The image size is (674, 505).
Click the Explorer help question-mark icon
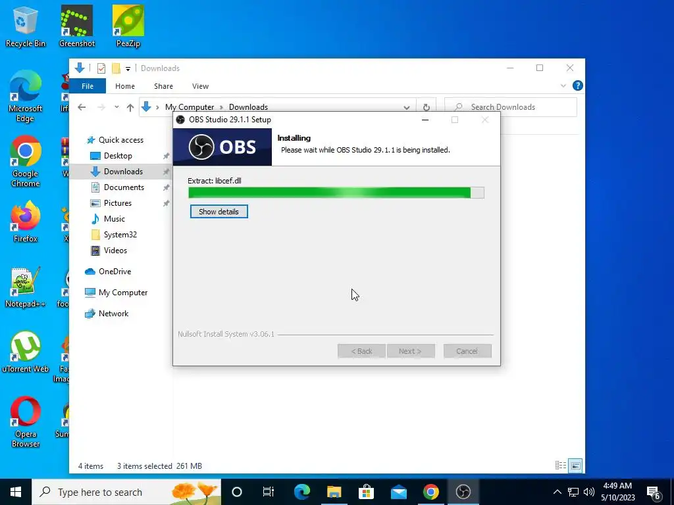coord(578,85)
